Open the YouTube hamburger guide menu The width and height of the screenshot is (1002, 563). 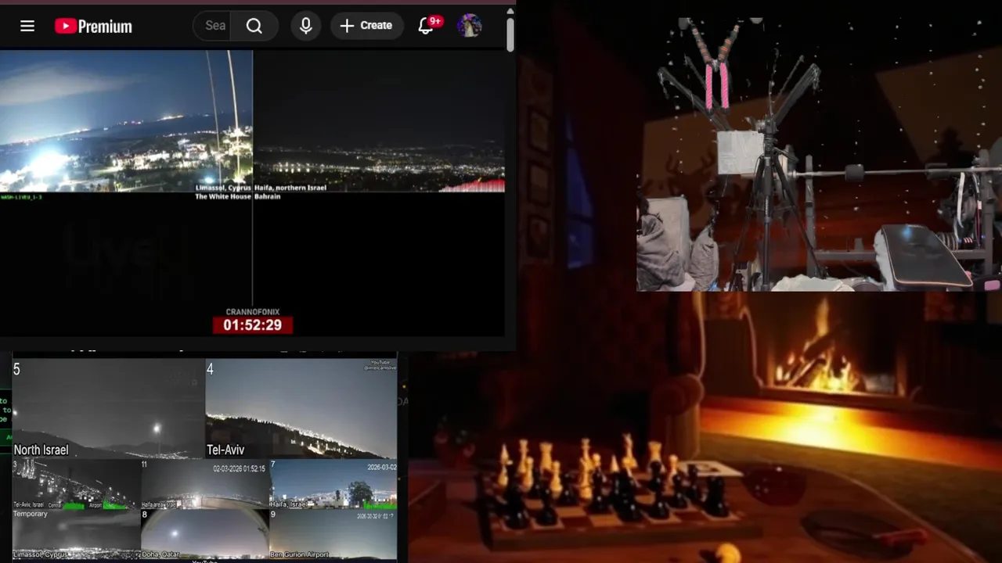pos(27,26)
